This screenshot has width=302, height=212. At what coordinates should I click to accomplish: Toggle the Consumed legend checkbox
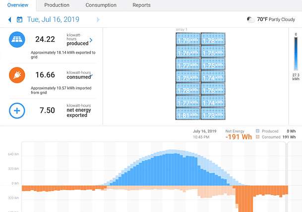click(259, 137)
